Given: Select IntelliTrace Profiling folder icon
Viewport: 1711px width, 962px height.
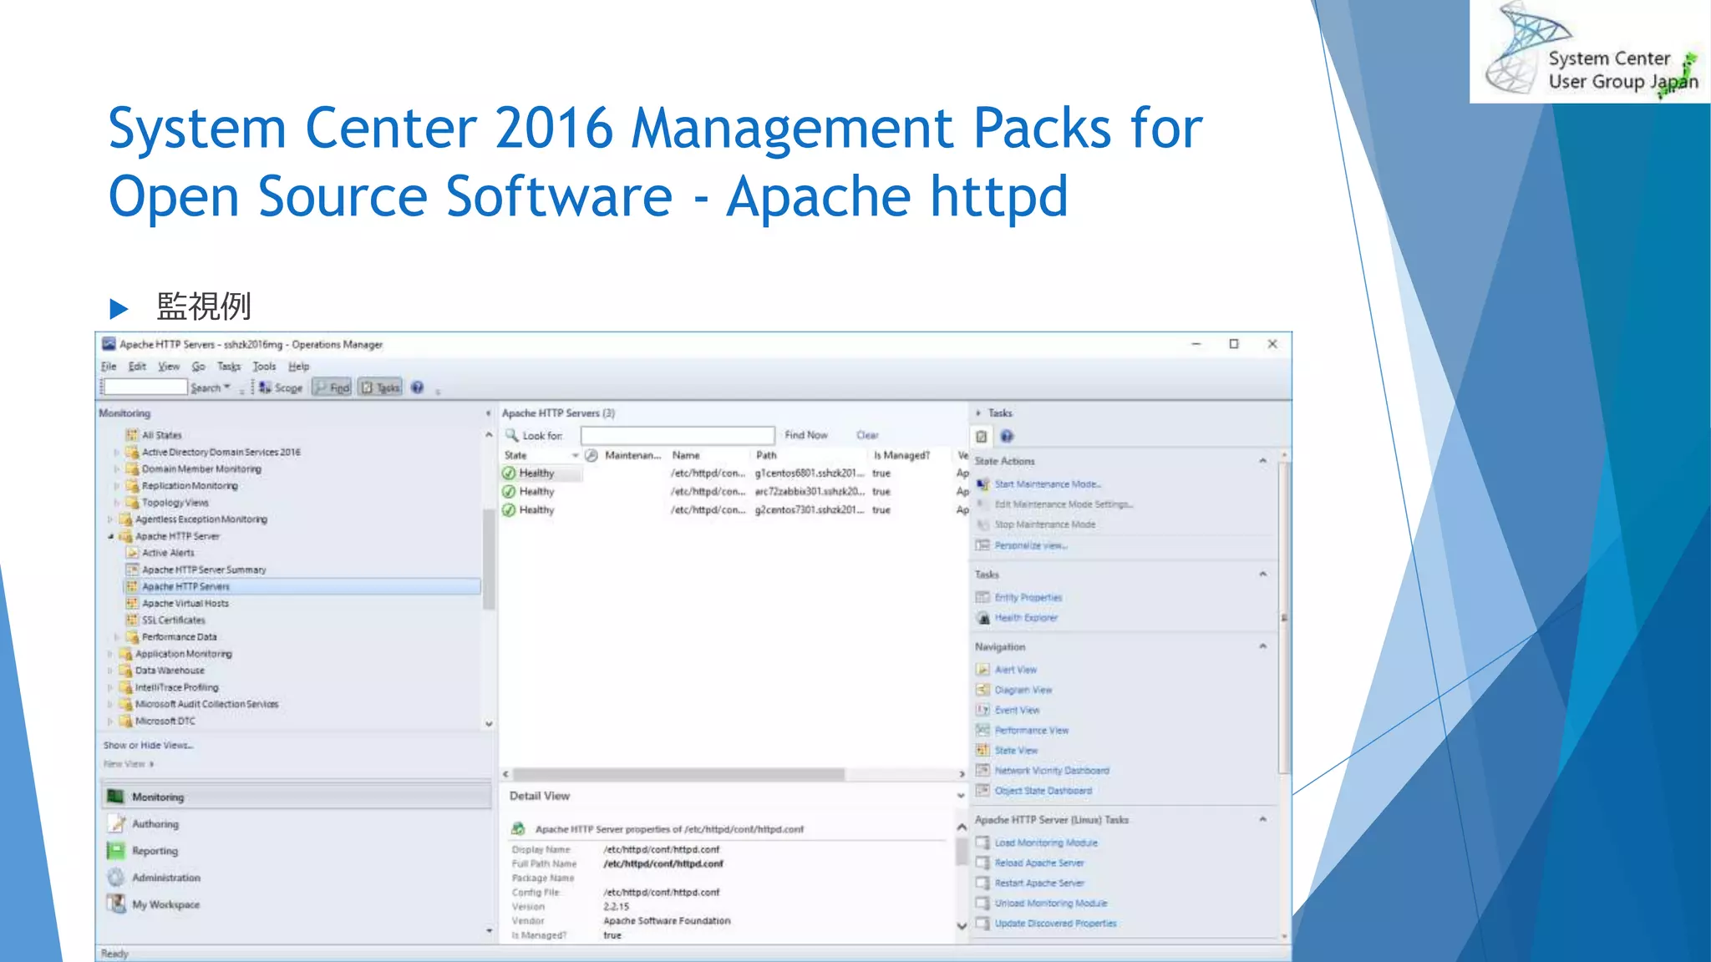Looking at the screenshot, I should click(x=125, y=687).
